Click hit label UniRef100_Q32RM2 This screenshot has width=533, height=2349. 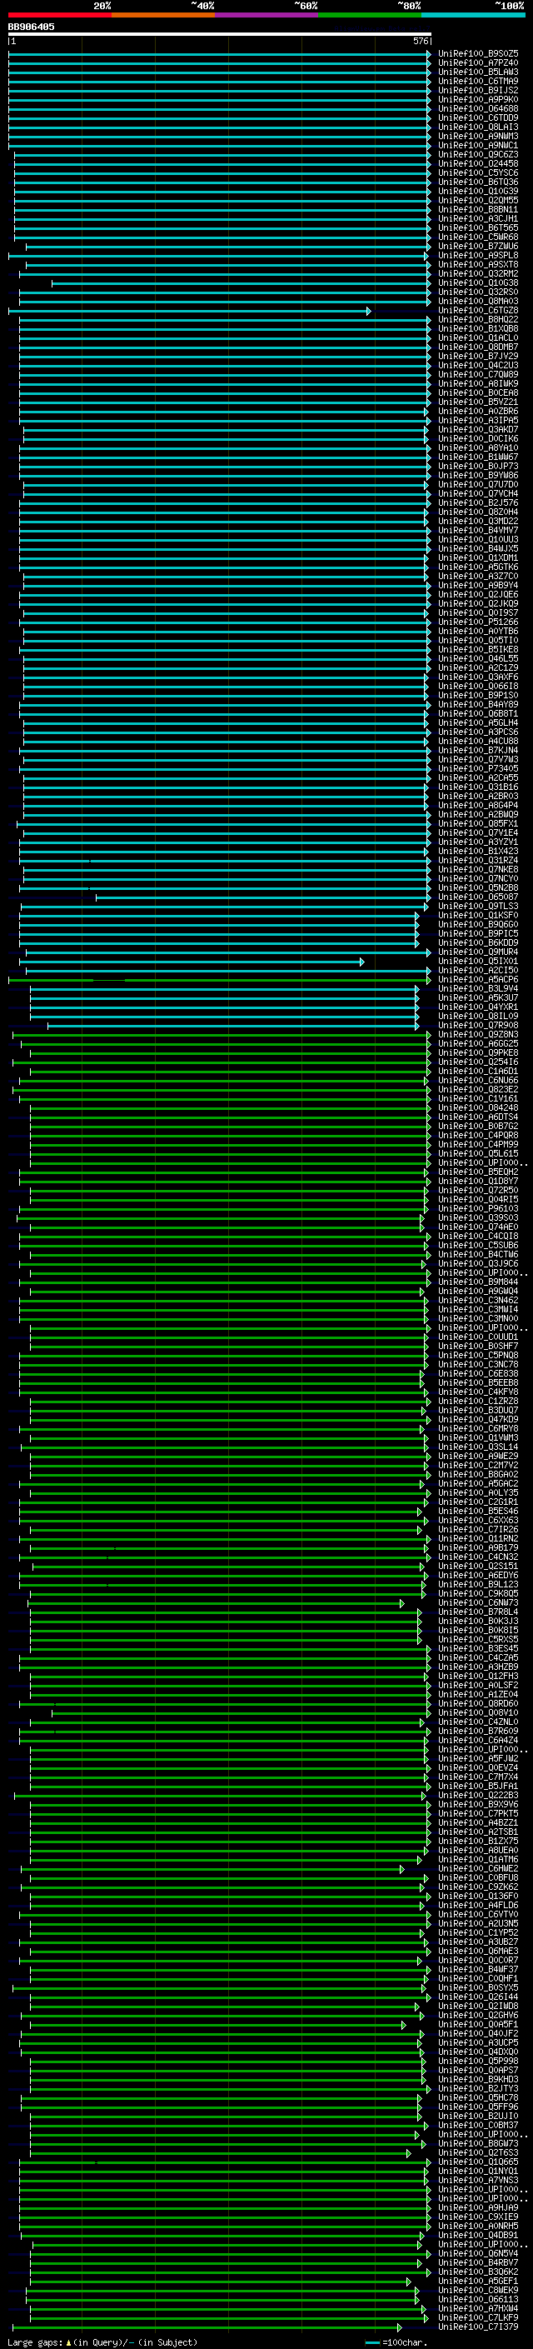[x=478, y=273]
